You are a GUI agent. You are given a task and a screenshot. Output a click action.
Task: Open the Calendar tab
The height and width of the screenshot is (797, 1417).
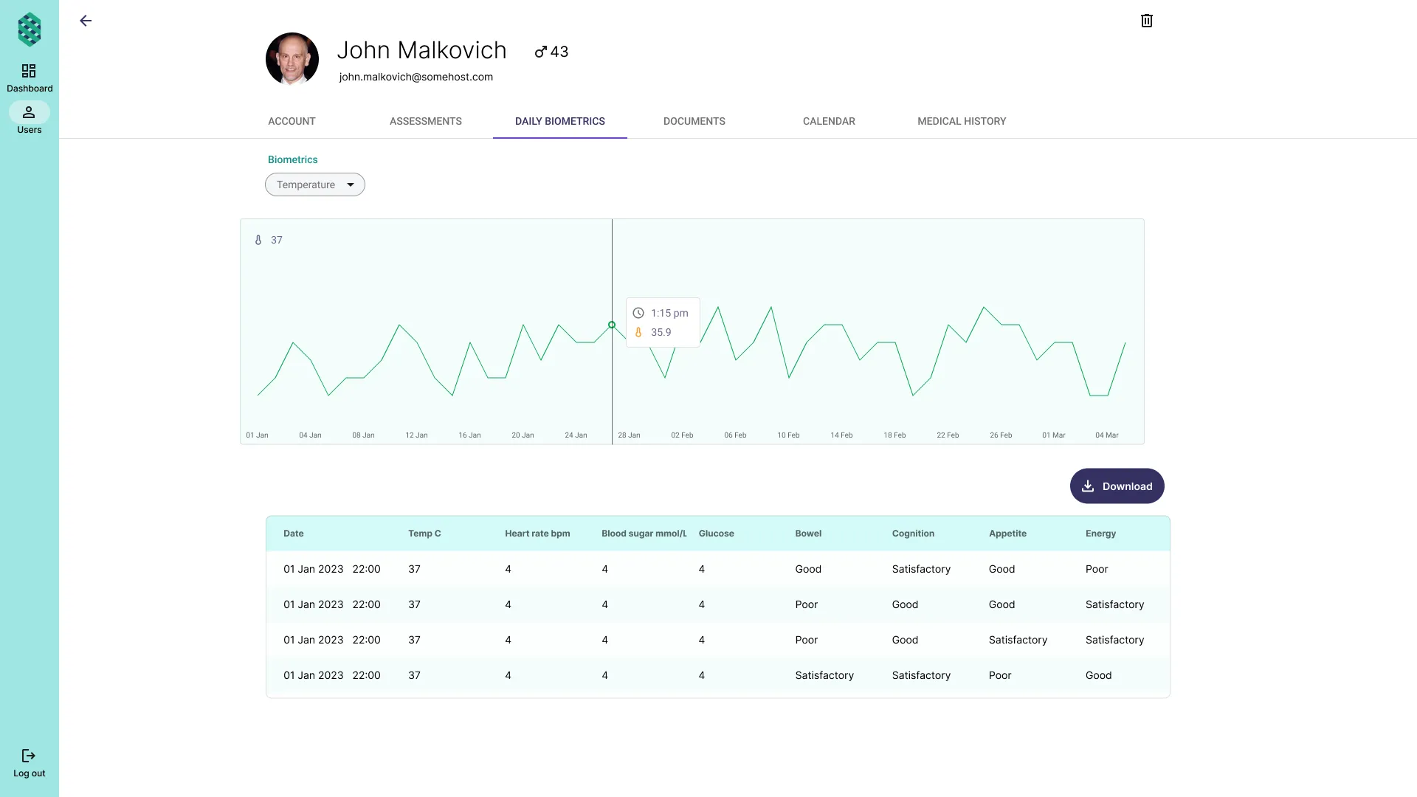(829, 121)
